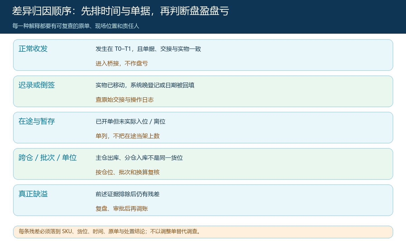Click the 真正缺溢 card heading
Viewport: 406px width, 241px height.
(x=33, y=194)
